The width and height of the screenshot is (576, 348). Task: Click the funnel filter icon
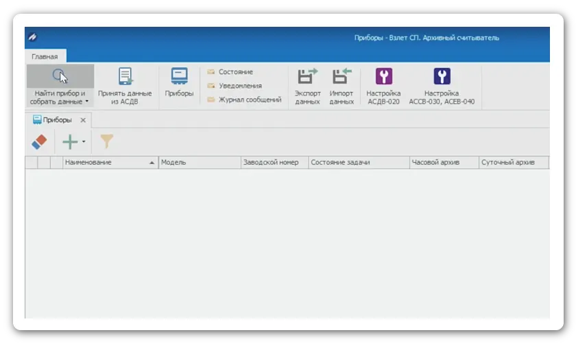pos(106,142)
